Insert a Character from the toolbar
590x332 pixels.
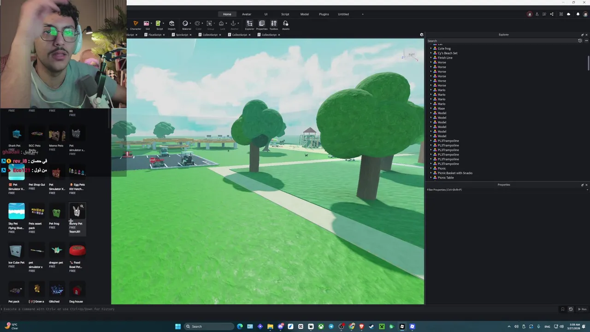[x=136, y=25]
